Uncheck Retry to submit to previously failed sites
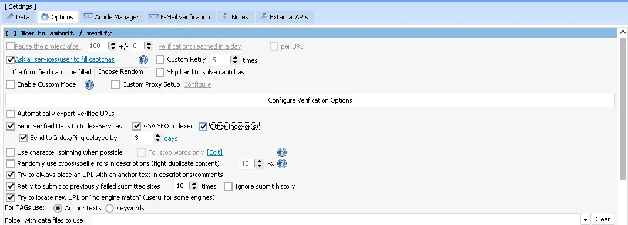 [x=11, y=186]
